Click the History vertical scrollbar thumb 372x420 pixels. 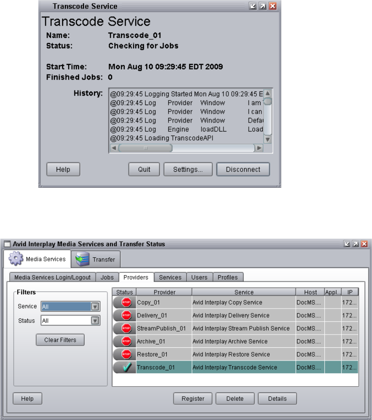[x=267, y=101]
